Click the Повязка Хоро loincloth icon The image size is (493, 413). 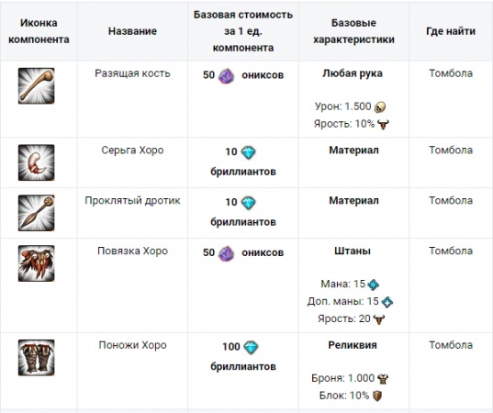coord(36,263)
